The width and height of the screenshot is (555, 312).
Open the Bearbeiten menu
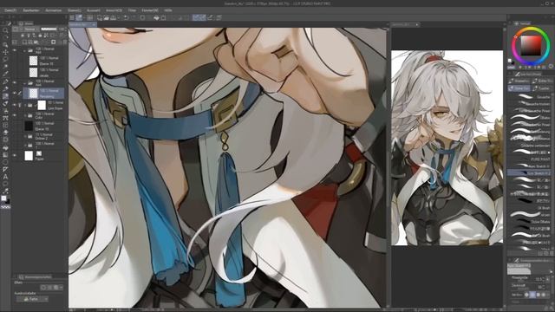[x=31, y=10]
